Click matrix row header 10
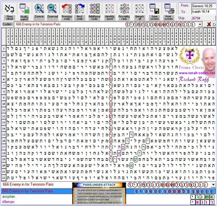217x206 pixels. click(4, 104)
